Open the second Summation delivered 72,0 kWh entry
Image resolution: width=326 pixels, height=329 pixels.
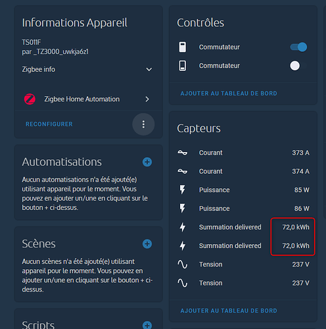[x=243, y=245]
